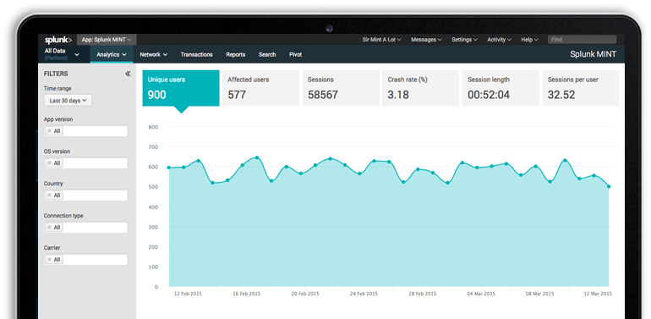
Task: Open the Sir Mint A Lot user menu
Action: coord(381,40)
